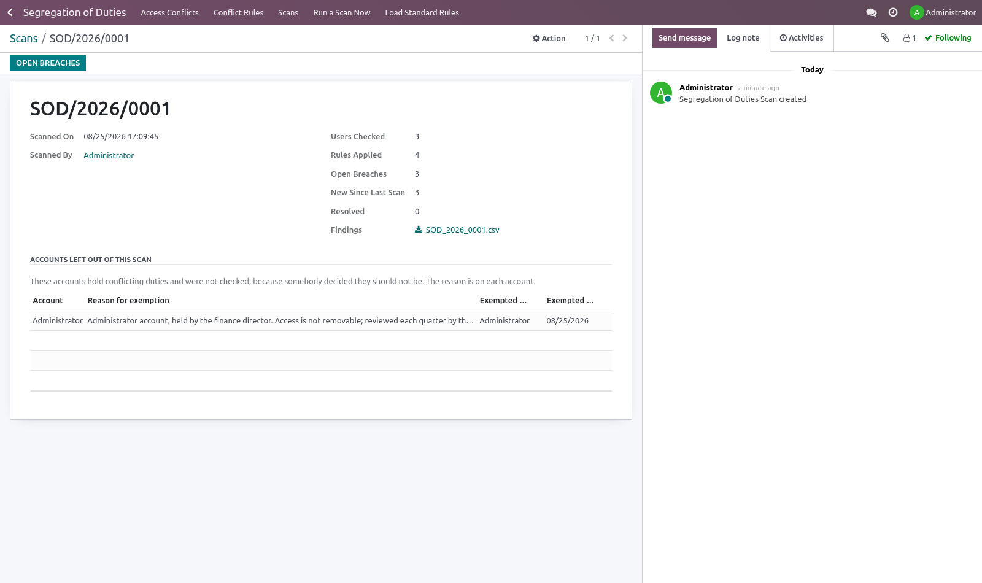Select Run a Scan Now menu
The height and width of the screenshot is (583, 982).
342,12
